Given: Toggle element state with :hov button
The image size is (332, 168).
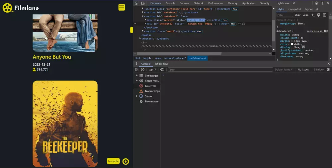Looking at the screenshot, I should 298,15.
